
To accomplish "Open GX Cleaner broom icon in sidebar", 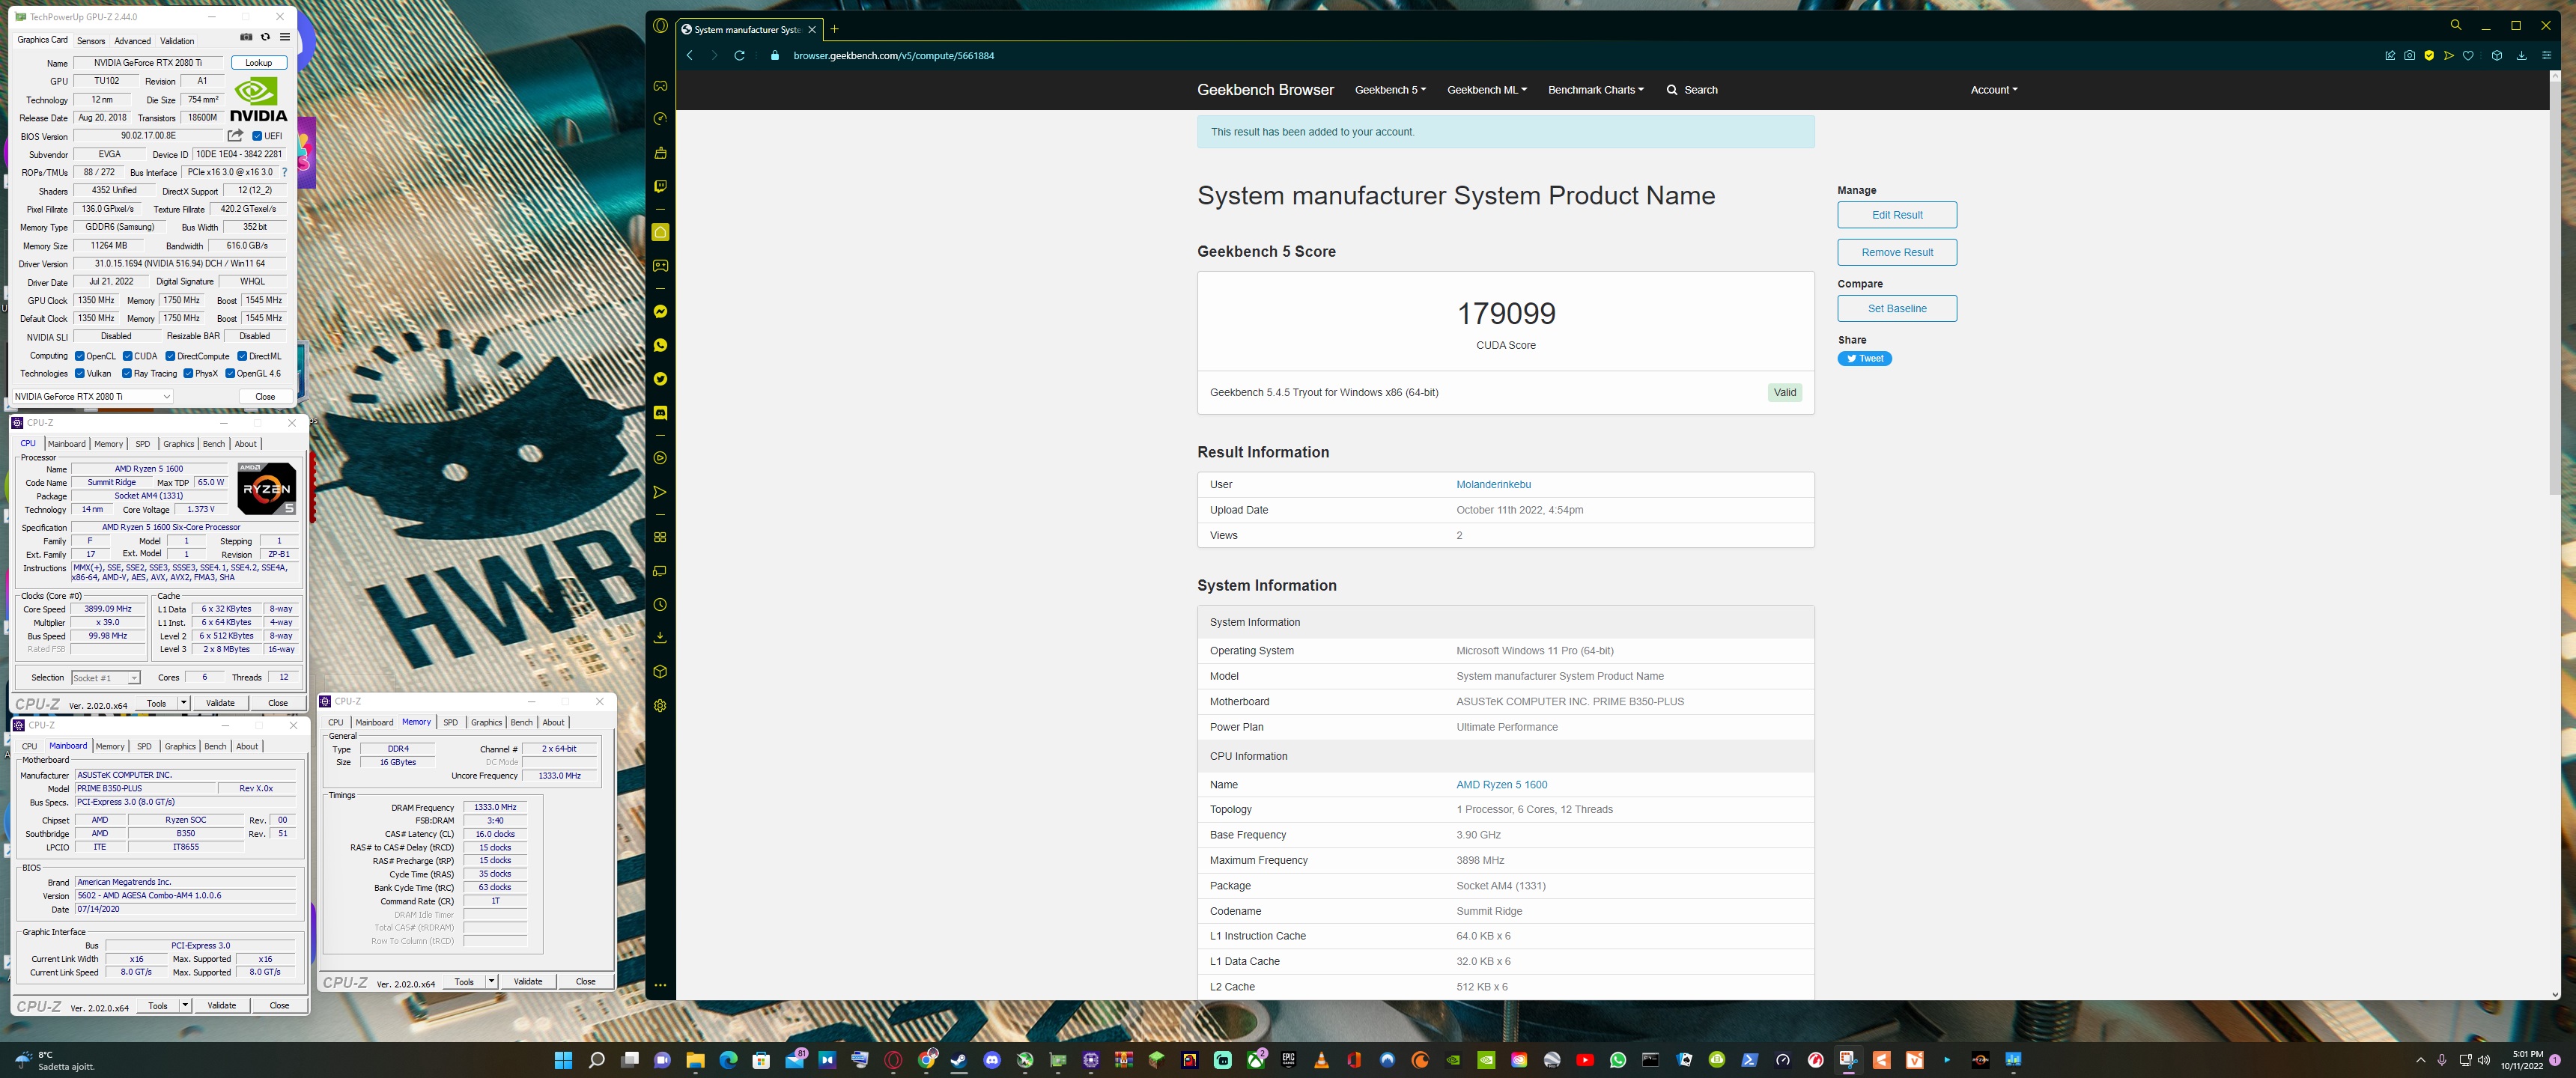I will click(x=660, y=153).
